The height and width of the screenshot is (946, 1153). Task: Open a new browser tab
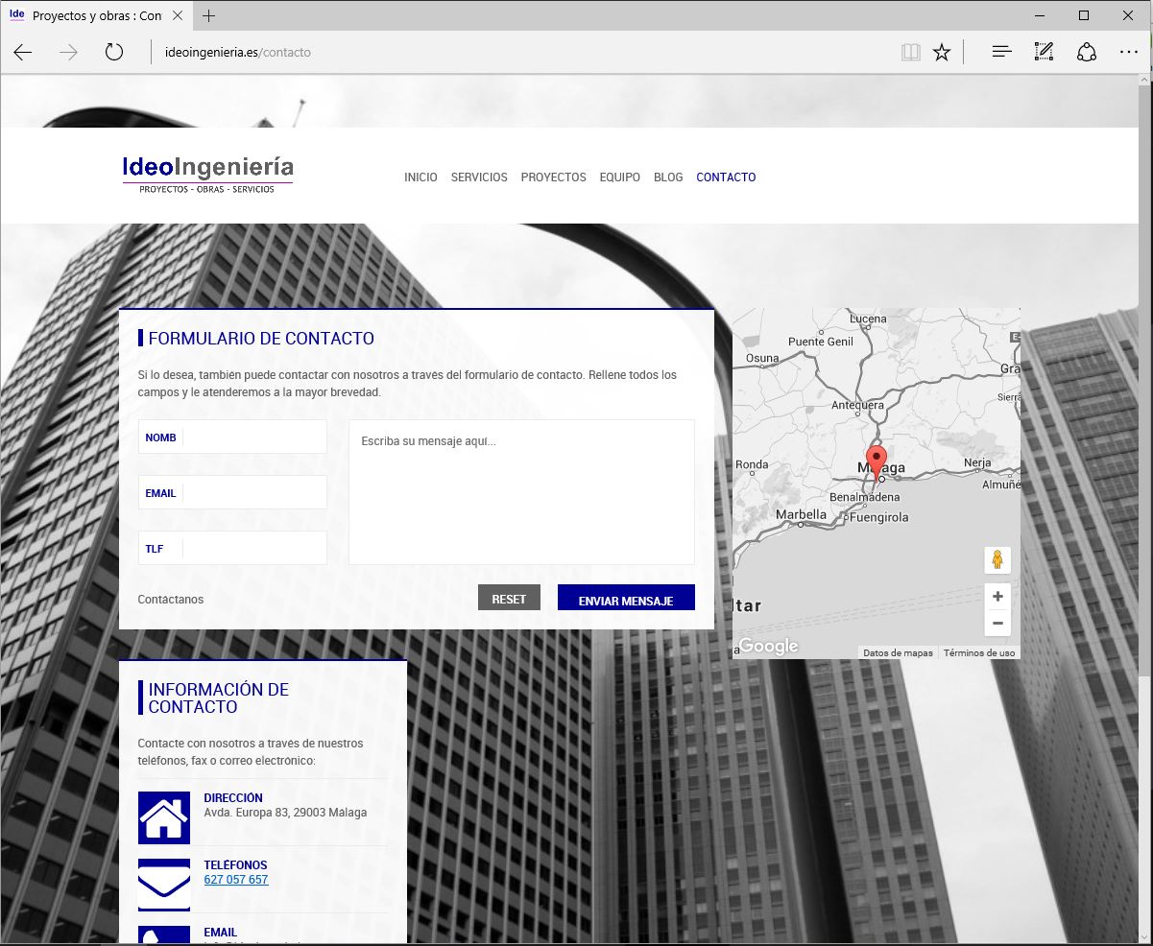point(209,16)
